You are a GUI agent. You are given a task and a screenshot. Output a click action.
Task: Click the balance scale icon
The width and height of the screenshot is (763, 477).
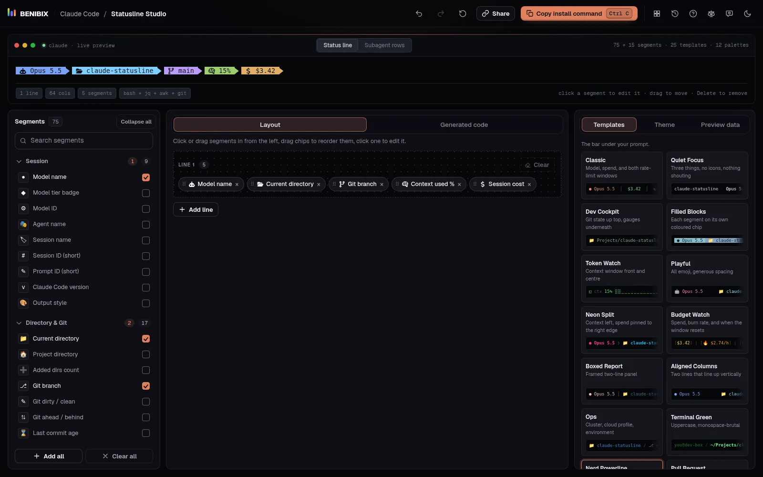[x=711, y=14]
